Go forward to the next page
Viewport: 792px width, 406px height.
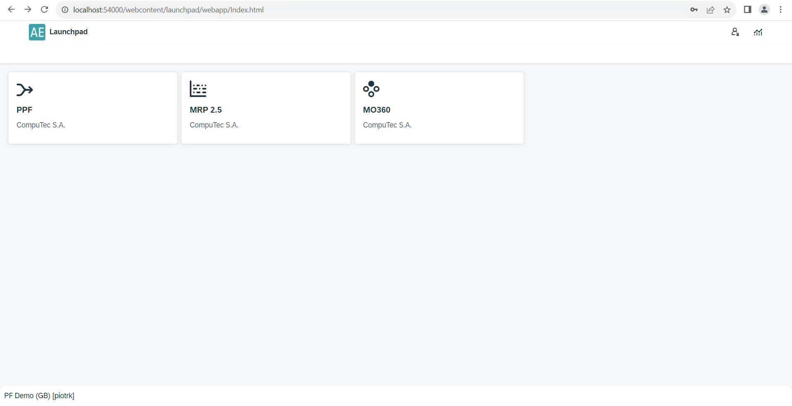coord(28,10)
